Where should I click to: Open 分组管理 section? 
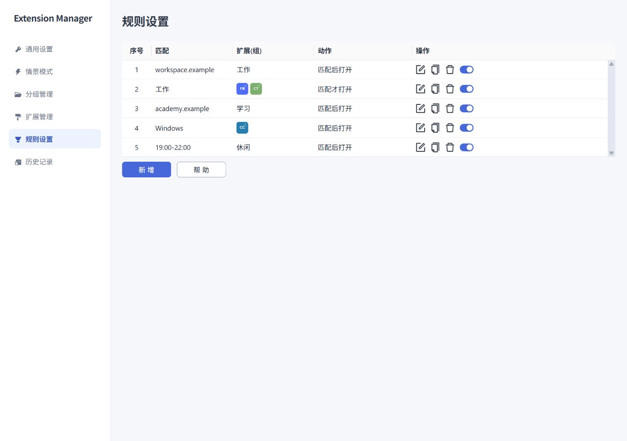(x=55, y=94)
